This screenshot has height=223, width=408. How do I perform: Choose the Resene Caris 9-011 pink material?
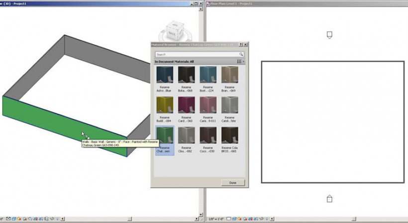[208, 110]
